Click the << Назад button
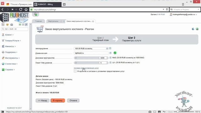The height and width of the screenshot is (113, 201). (x=42, y=100)
